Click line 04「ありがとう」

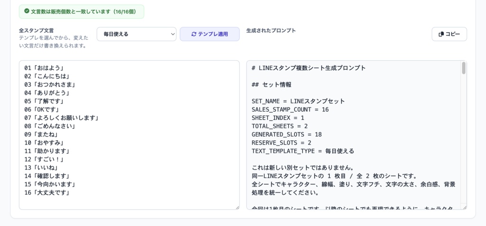[47, 93]
